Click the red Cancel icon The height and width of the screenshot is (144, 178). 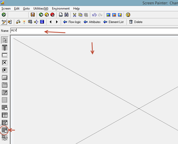(53, 15)
